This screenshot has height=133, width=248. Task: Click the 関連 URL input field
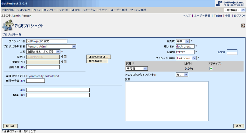pos(58,95)
